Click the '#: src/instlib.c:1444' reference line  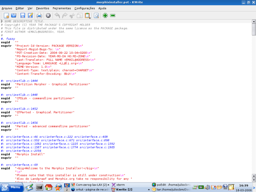tap(19, 81)
